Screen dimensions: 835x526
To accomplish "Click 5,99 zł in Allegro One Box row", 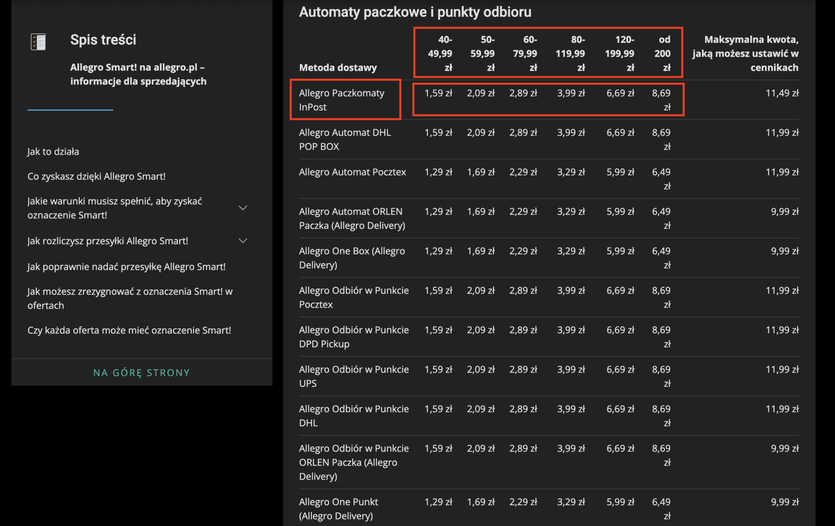I will [x=620, y=251].
